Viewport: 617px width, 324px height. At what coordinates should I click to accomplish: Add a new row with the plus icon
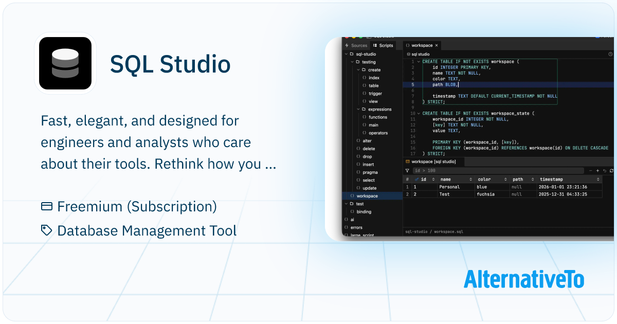click(x=597, y=170)
